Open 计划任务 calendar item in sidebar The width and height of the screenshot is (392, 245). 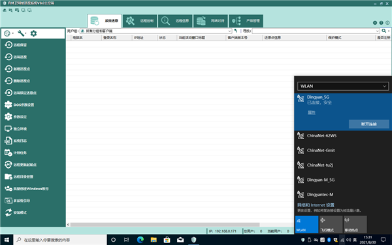coord(16,153)
